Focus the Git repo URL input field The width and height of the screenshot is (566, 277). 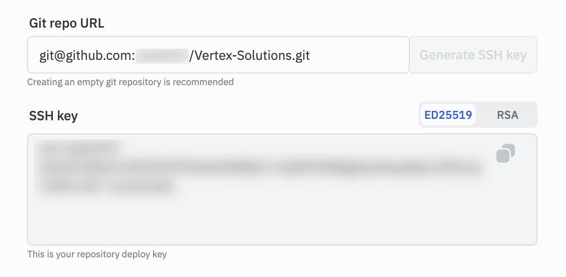[356, 56]
